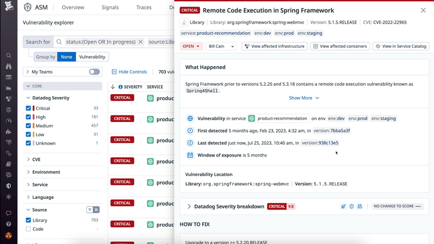This screenshot has width=434, height=244.
Task: Go to the Overview tab
Action: click(x=73, y=8)
